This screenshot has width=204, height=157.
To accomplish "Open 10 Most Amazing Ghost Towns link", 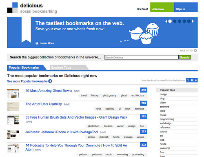I will 49,91.
